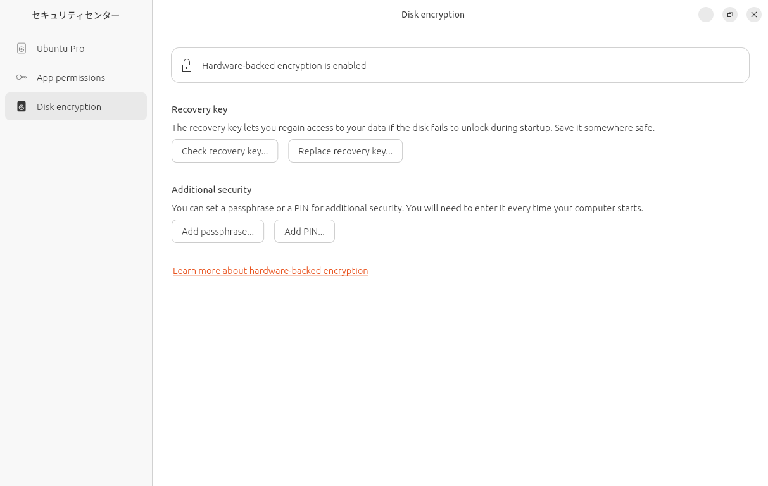Close the Security Center window

(754, 15)
